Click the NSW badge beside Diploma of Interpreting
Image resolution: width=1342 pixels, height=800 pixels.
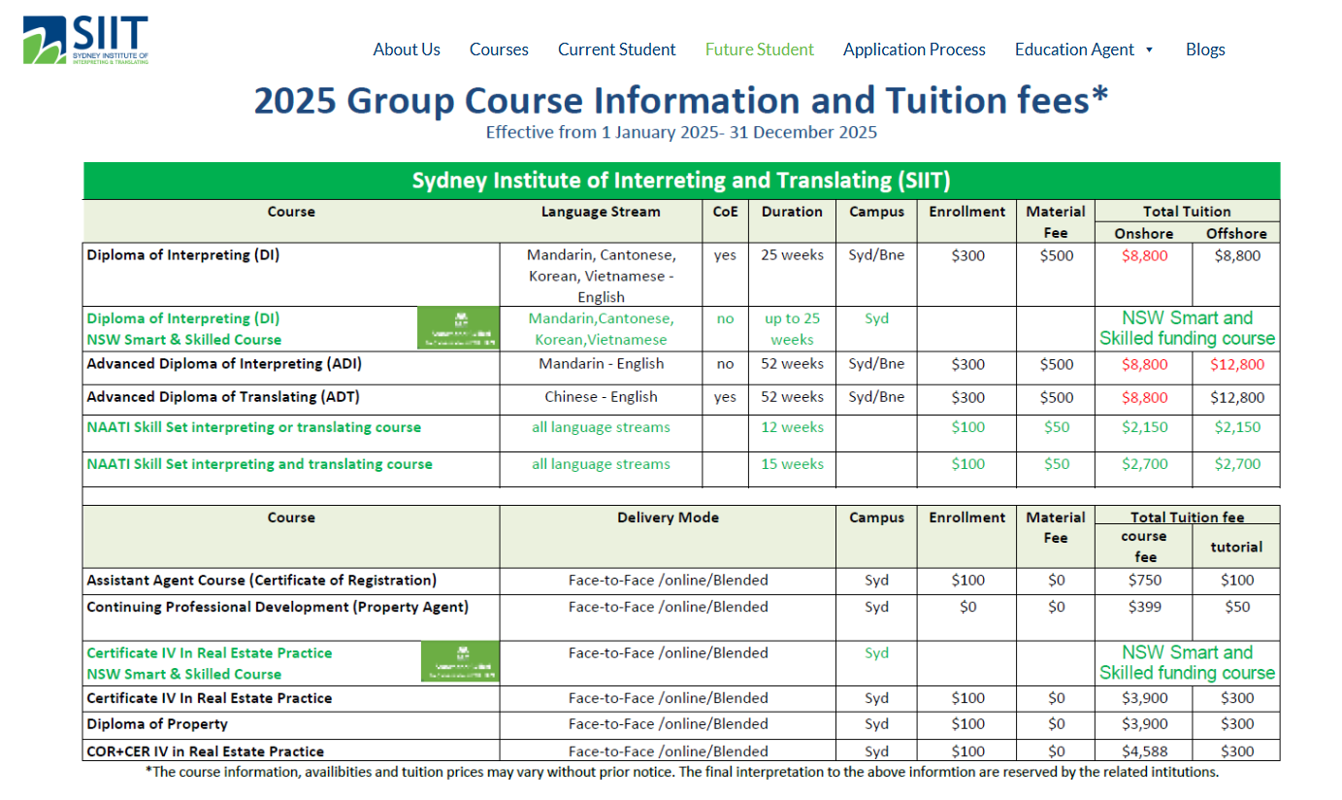459,328
